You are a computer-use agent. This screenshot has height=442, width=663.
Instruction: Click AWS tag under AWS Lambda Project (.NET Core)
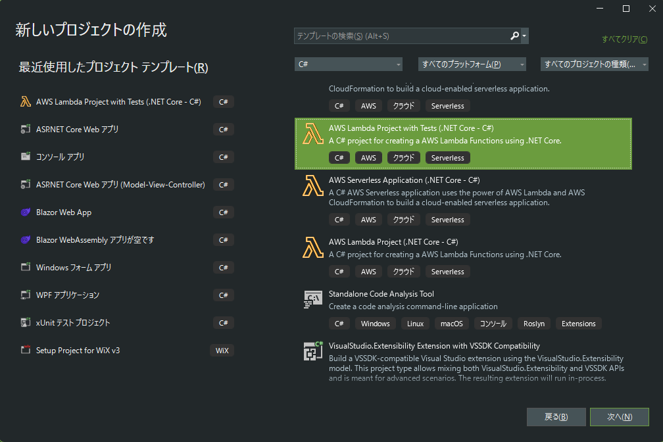point(368,272)
